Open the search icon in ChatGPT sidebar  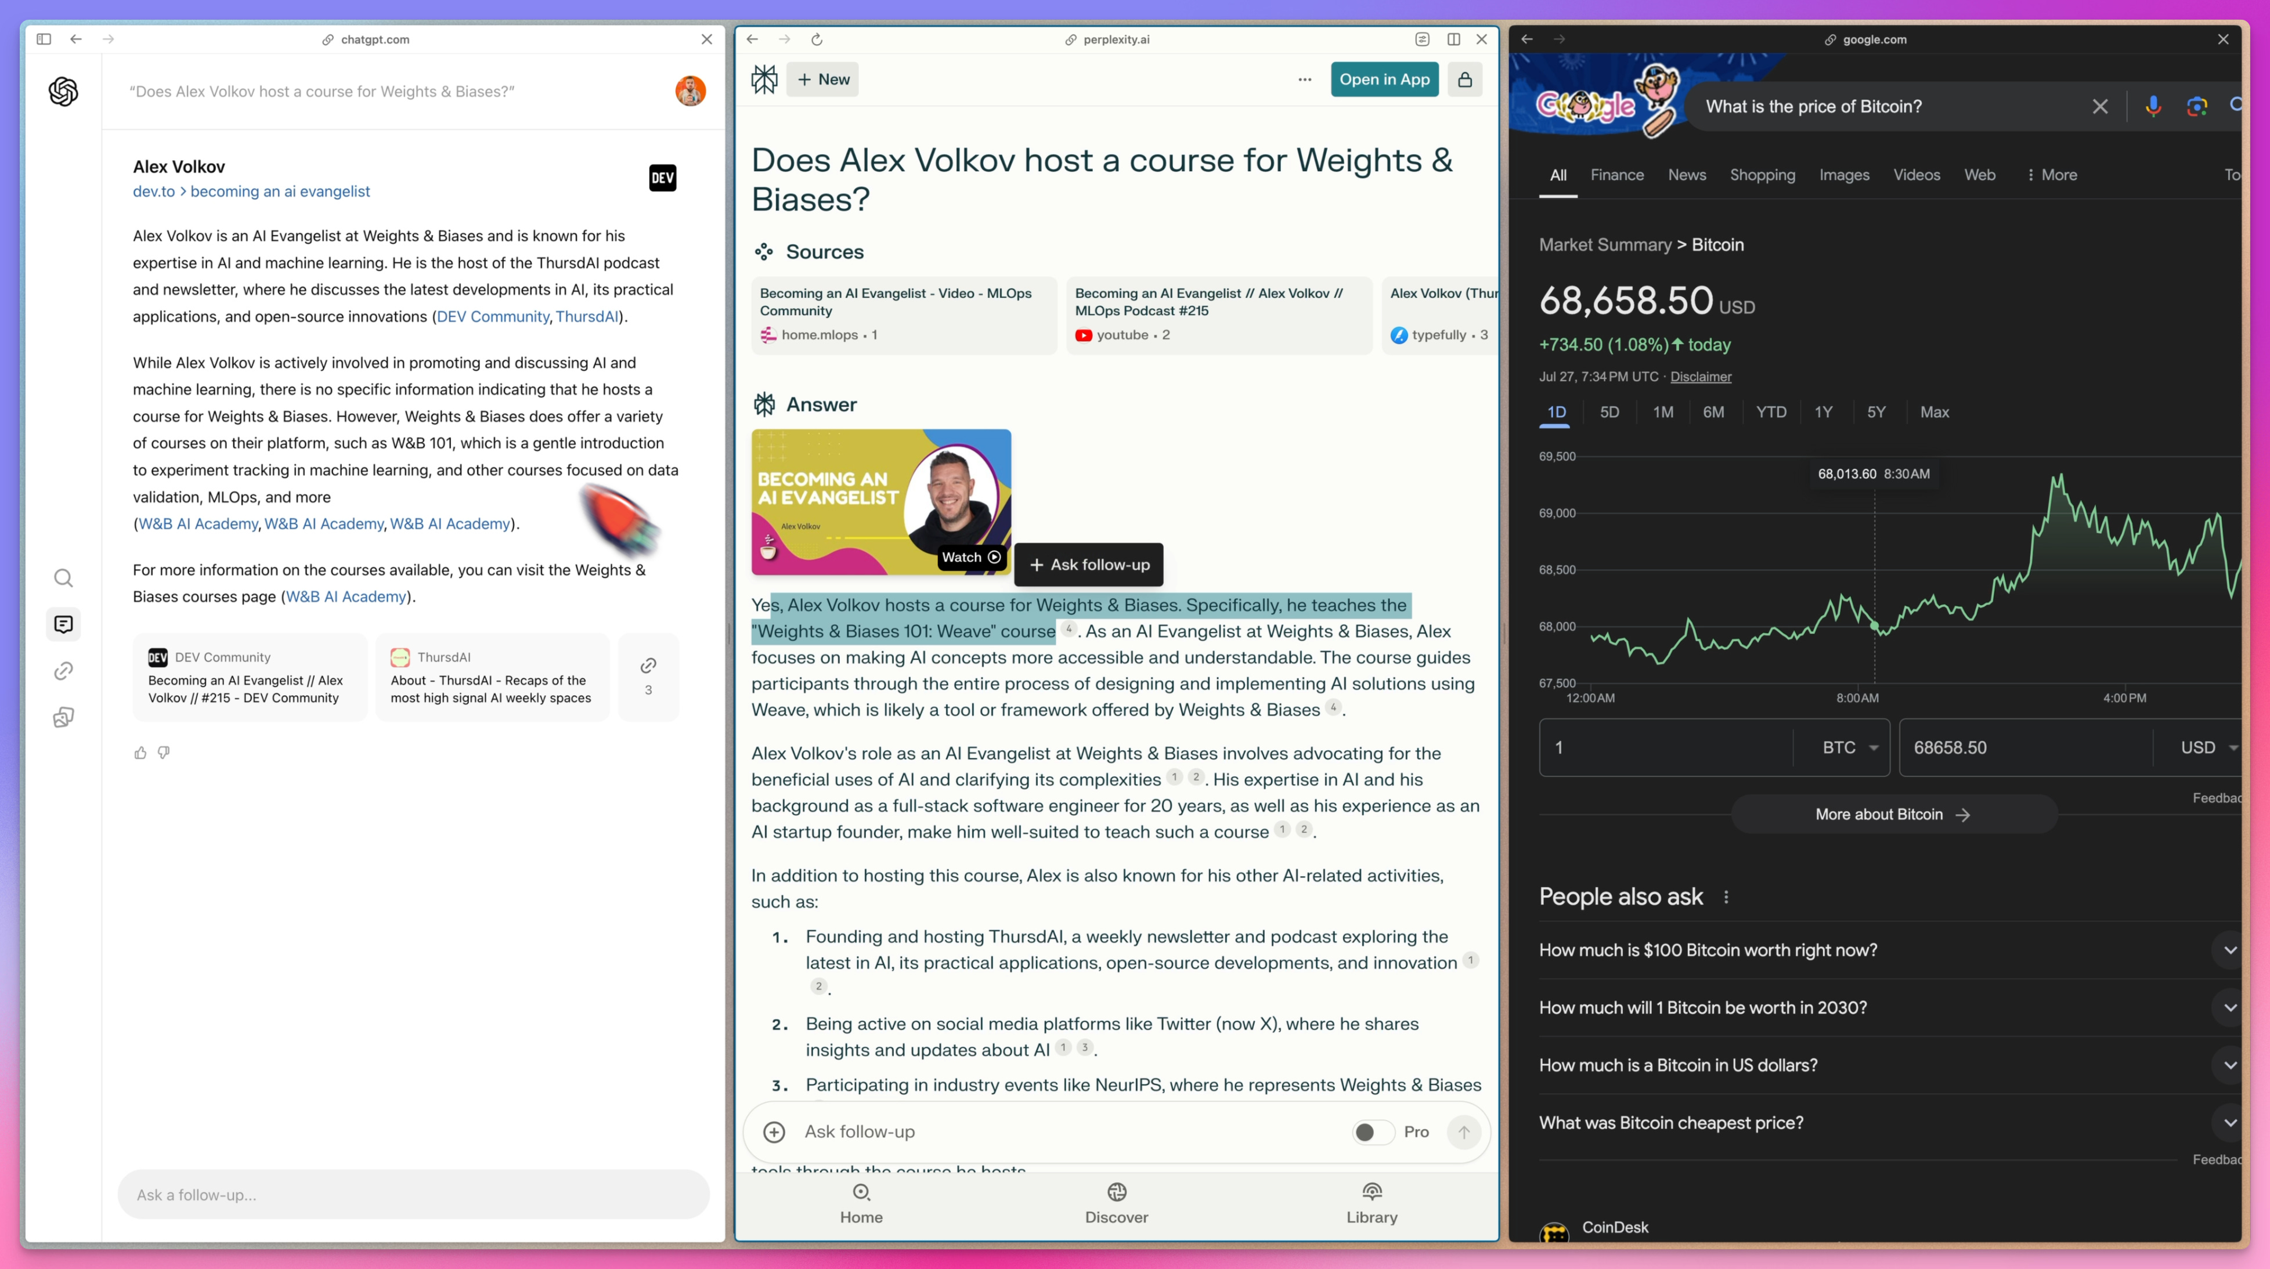[x=63, y=578]
